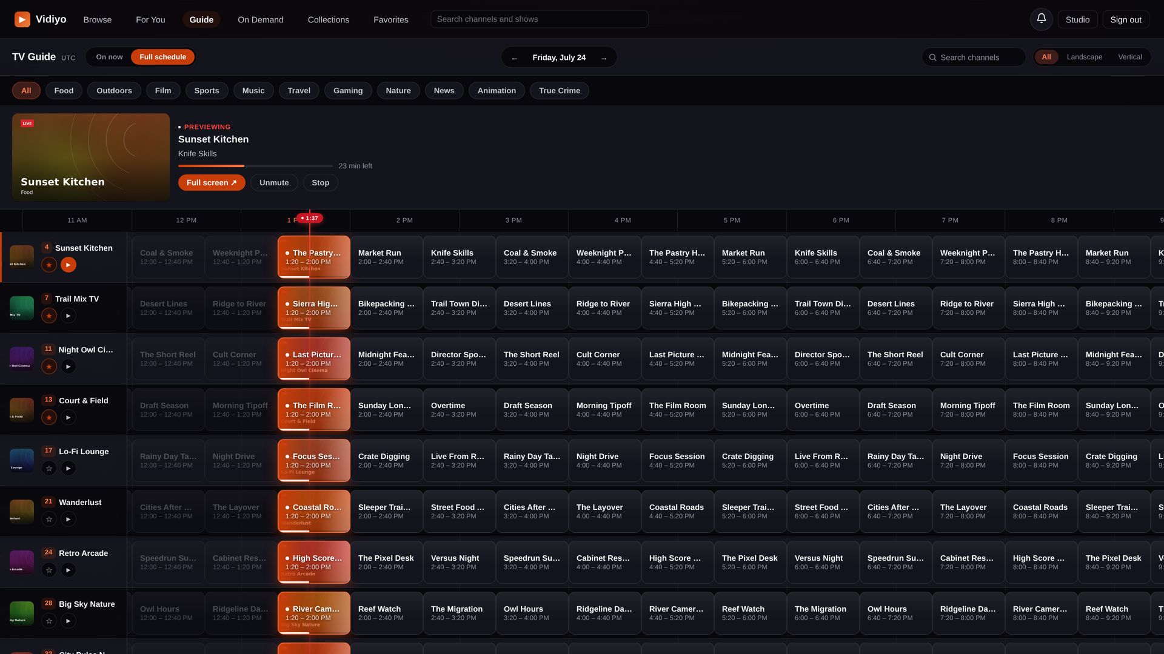Favorite the Wanderlust channel star
The height and width of the screenshot is (654, 1164).
[x=49, y=519]
